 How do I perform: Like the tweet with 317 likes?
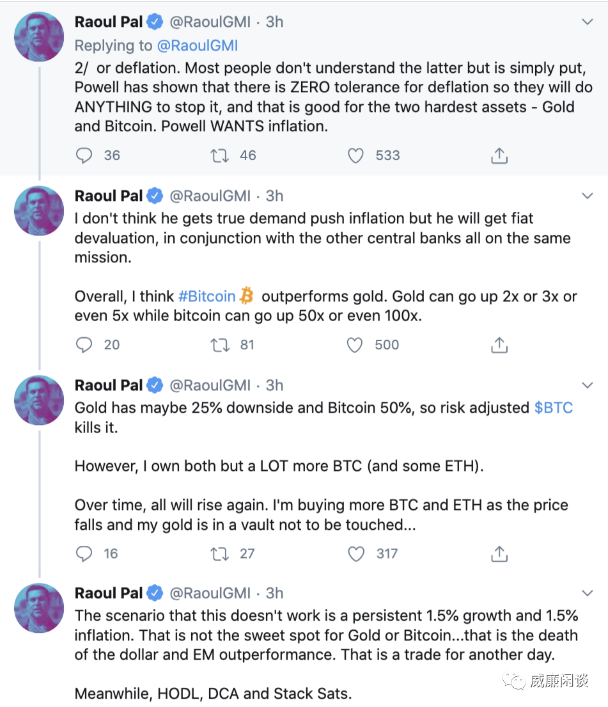click(356, 553)
